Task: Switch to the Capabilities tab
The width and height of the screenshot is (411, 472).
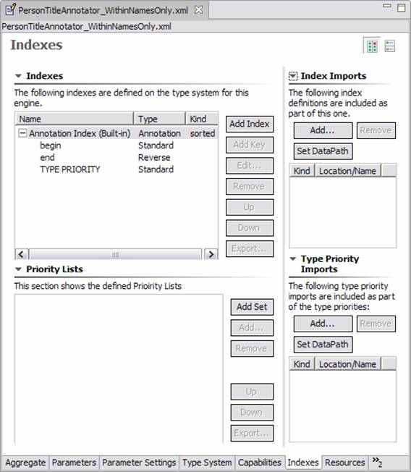Action: coord(260,463)
